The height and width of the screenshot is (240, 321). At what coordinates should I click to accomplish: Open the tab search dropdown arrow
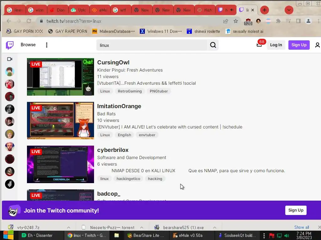tap(289, 10)
